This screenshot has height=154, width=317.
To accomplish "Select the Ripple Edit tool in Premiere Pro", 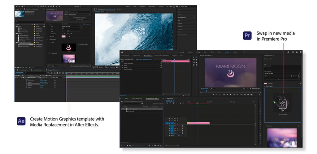I will tap(194, 60).
